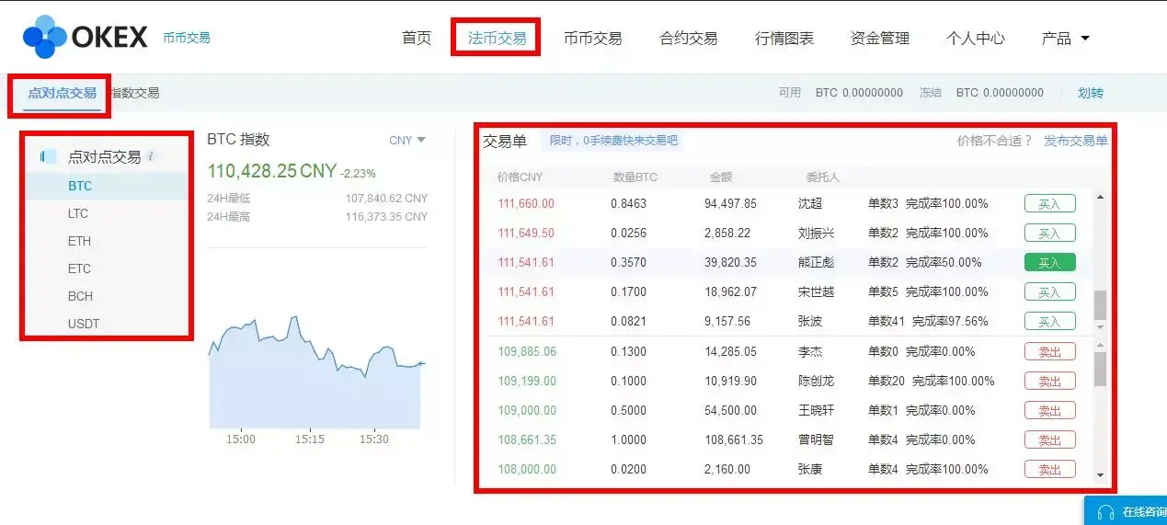
Task: Open the 产品 dropdown menu
Action: tap(1065, 39)
